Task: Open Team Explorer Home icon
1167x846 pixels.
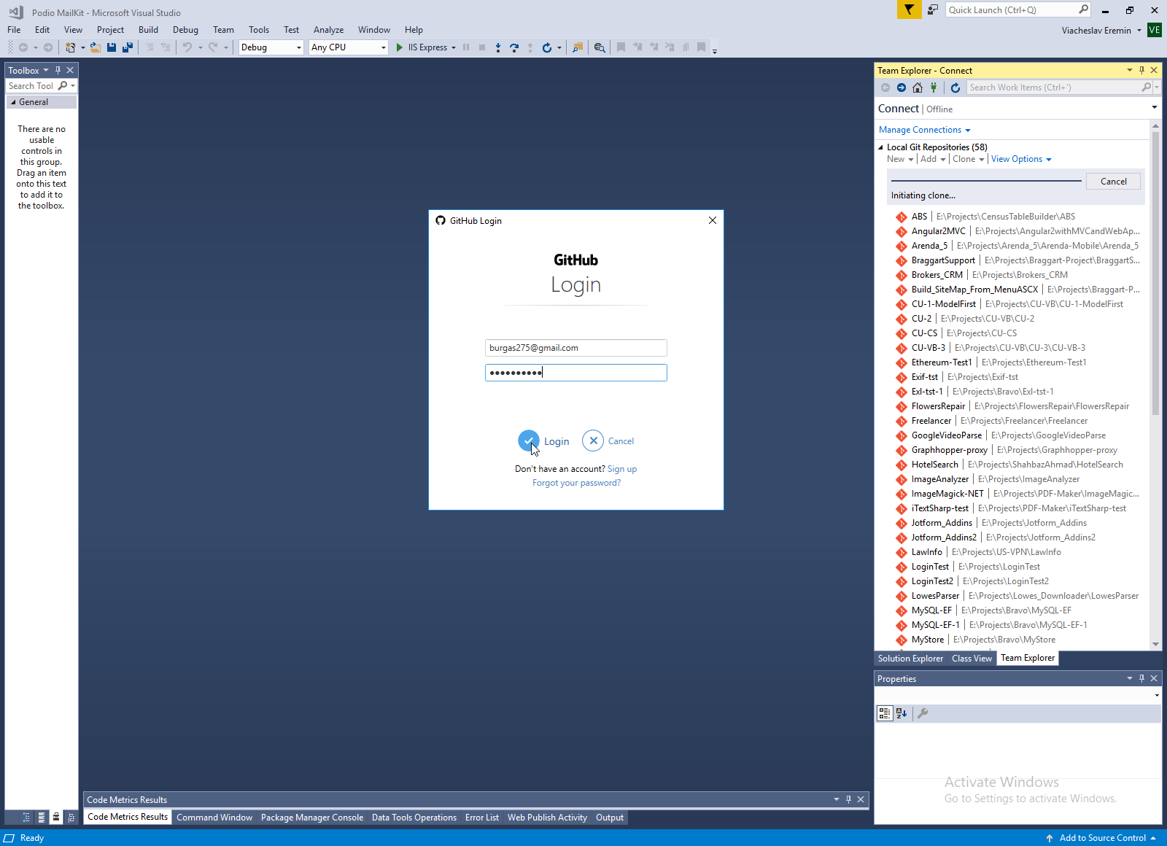Action: click(918, 88)
